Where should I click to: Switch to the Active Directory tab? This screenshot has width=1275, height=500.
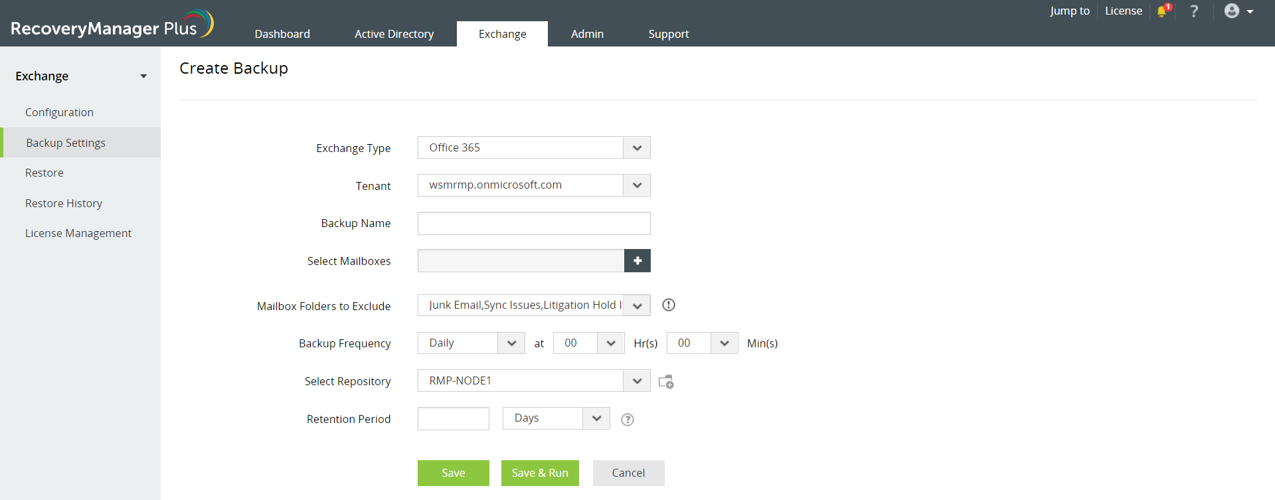click(x=394, y=34)
